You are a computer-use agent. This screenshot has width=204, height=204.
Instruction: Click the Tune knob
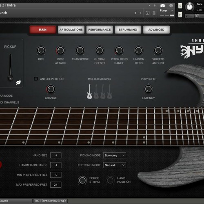point(190,7)
